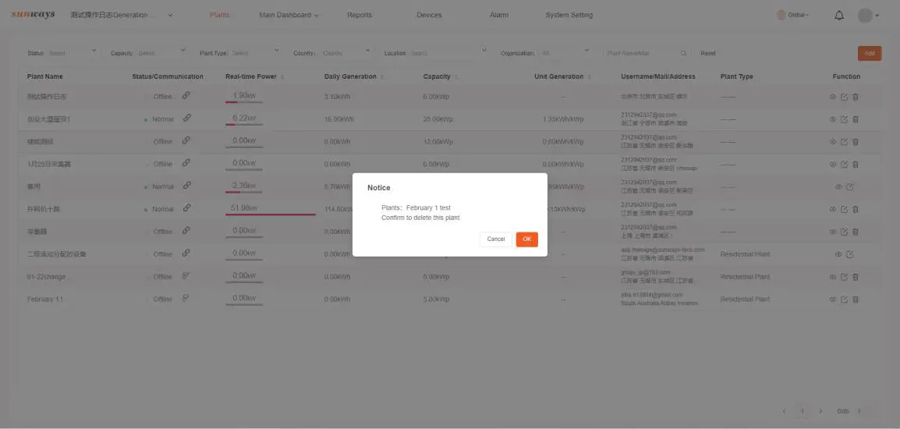Edit the plant with 51.98kW power
The width and height of the screenshot is (900, 429).
(844, 209)
